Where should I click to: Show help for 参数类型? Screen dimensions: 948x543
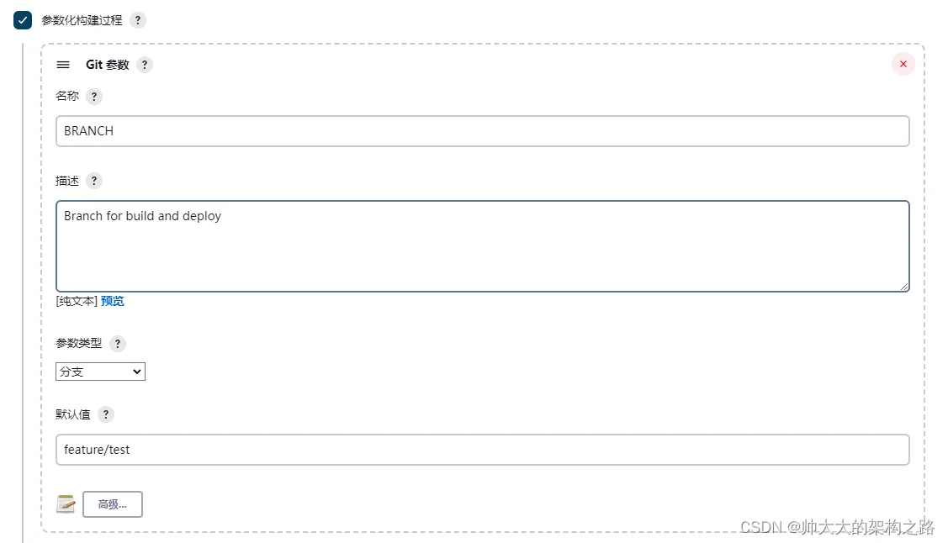118,343
